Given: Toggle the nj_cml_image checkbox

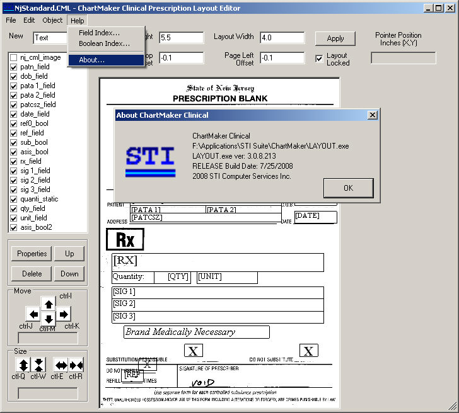Looking at the screenshot, I should 13,57.
